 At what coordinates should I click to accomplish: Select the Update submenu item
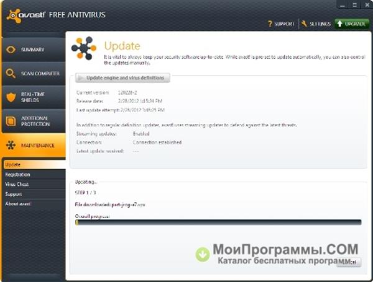(34, 165)
